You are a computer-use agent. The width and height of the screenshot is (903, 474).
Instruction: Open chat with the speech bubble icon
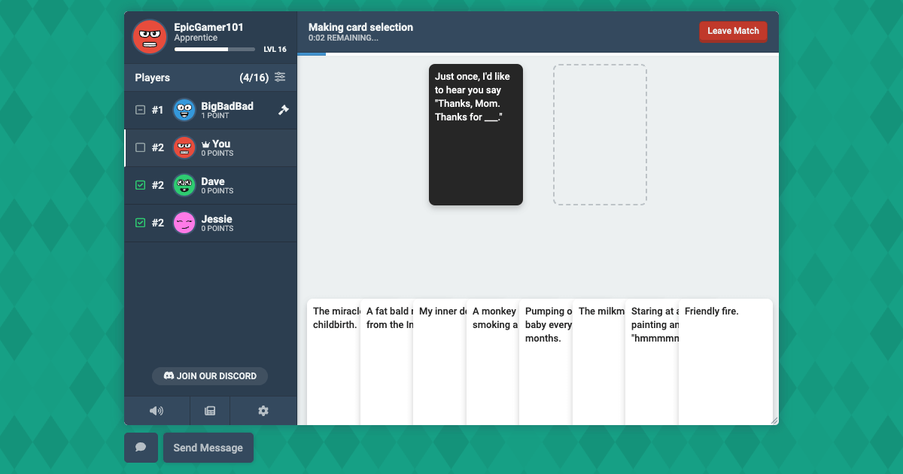141,447
